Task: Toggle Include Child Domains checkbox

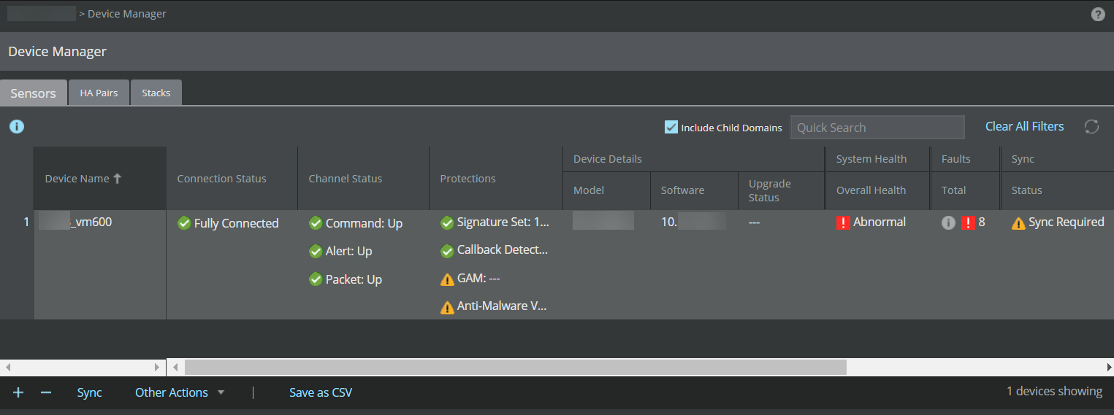Action: [x=671, y=127]
